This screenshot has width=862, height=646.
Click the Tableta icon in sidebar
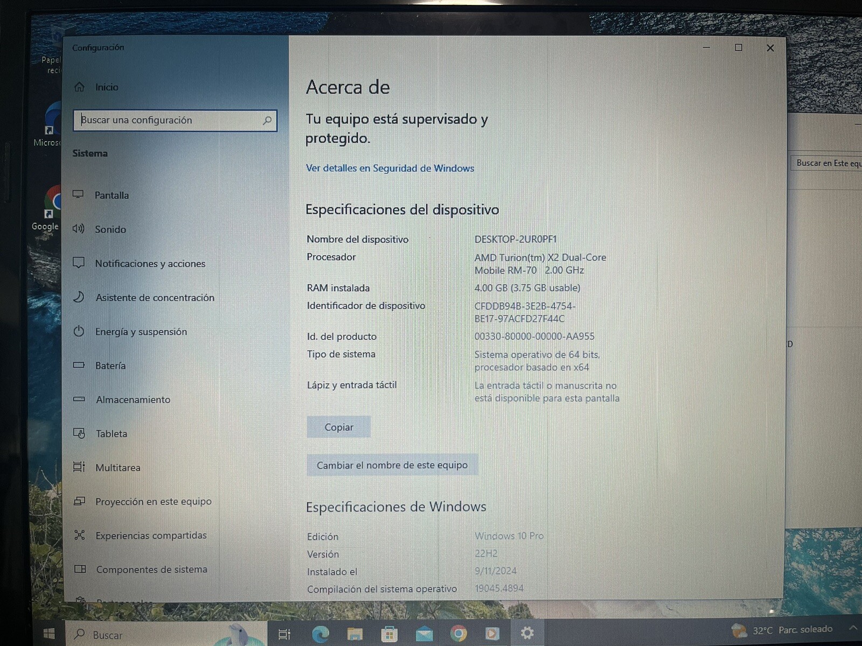click(x=79, y=433)
